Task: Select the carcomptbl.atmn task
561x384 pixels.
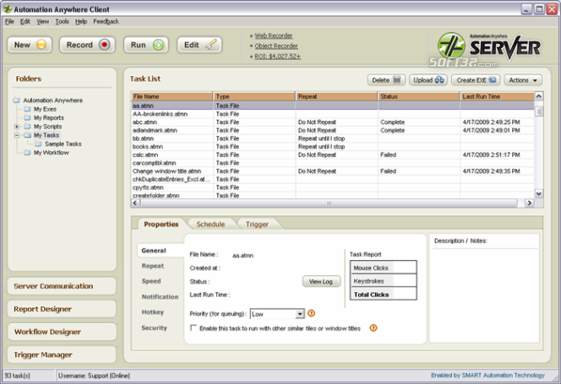Action: pos(333,163)
